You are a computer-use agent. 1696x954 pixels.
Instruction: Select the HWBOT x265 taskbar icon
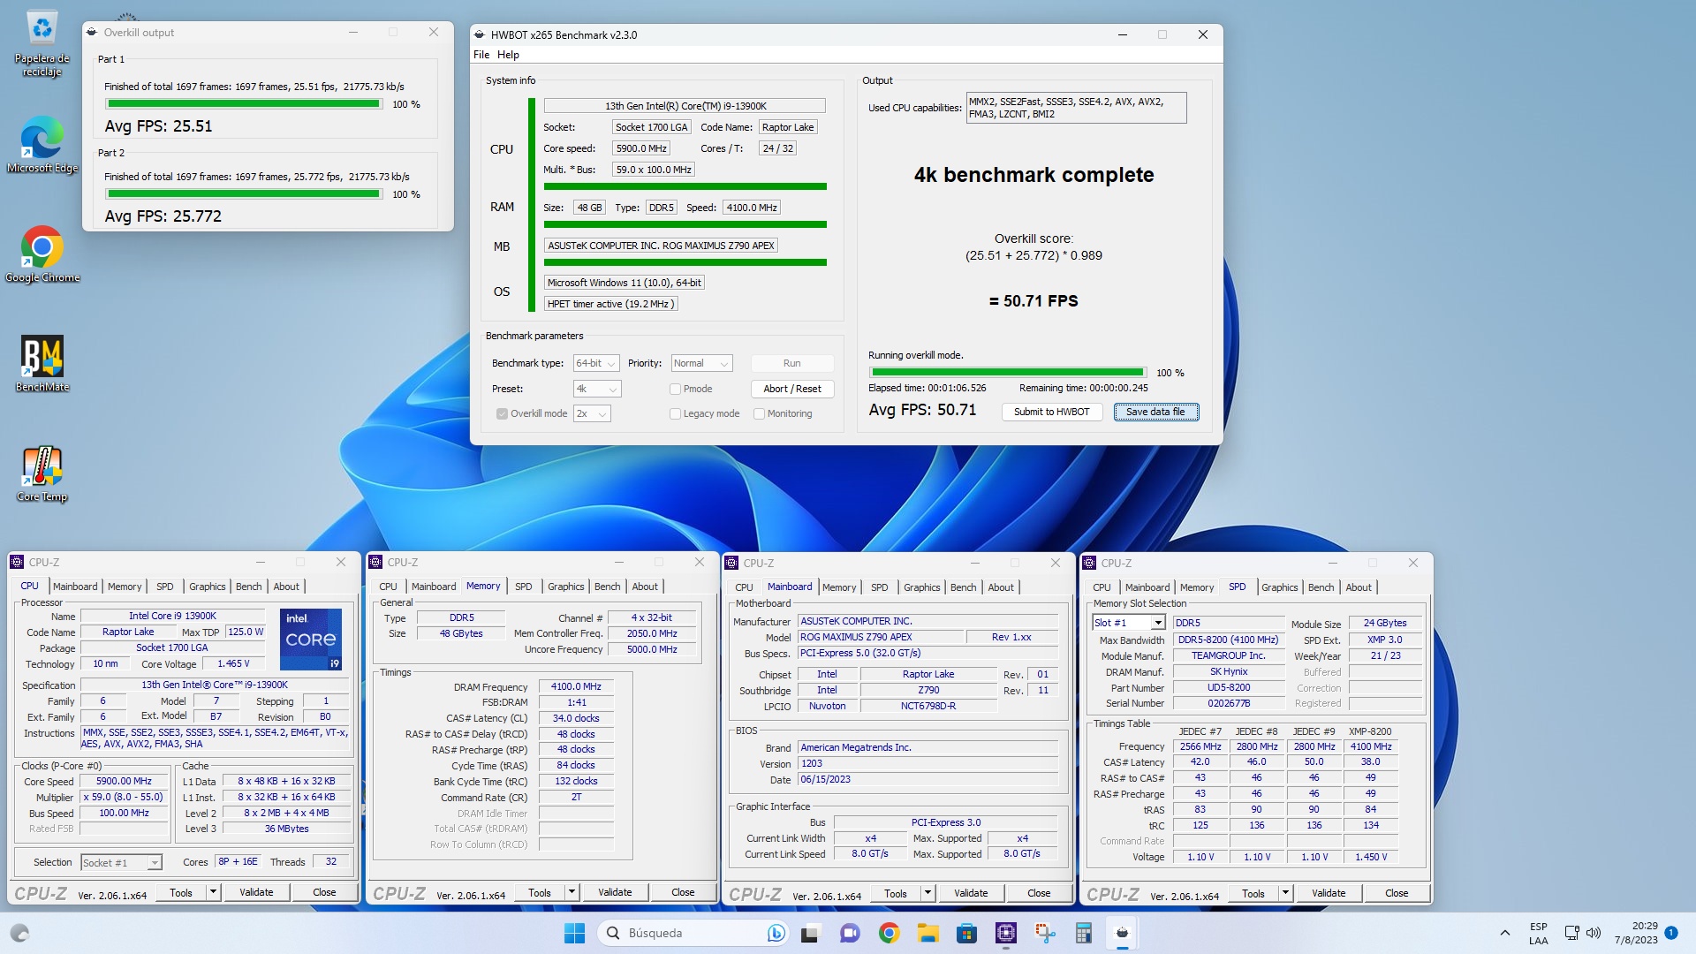(1123, 933)
